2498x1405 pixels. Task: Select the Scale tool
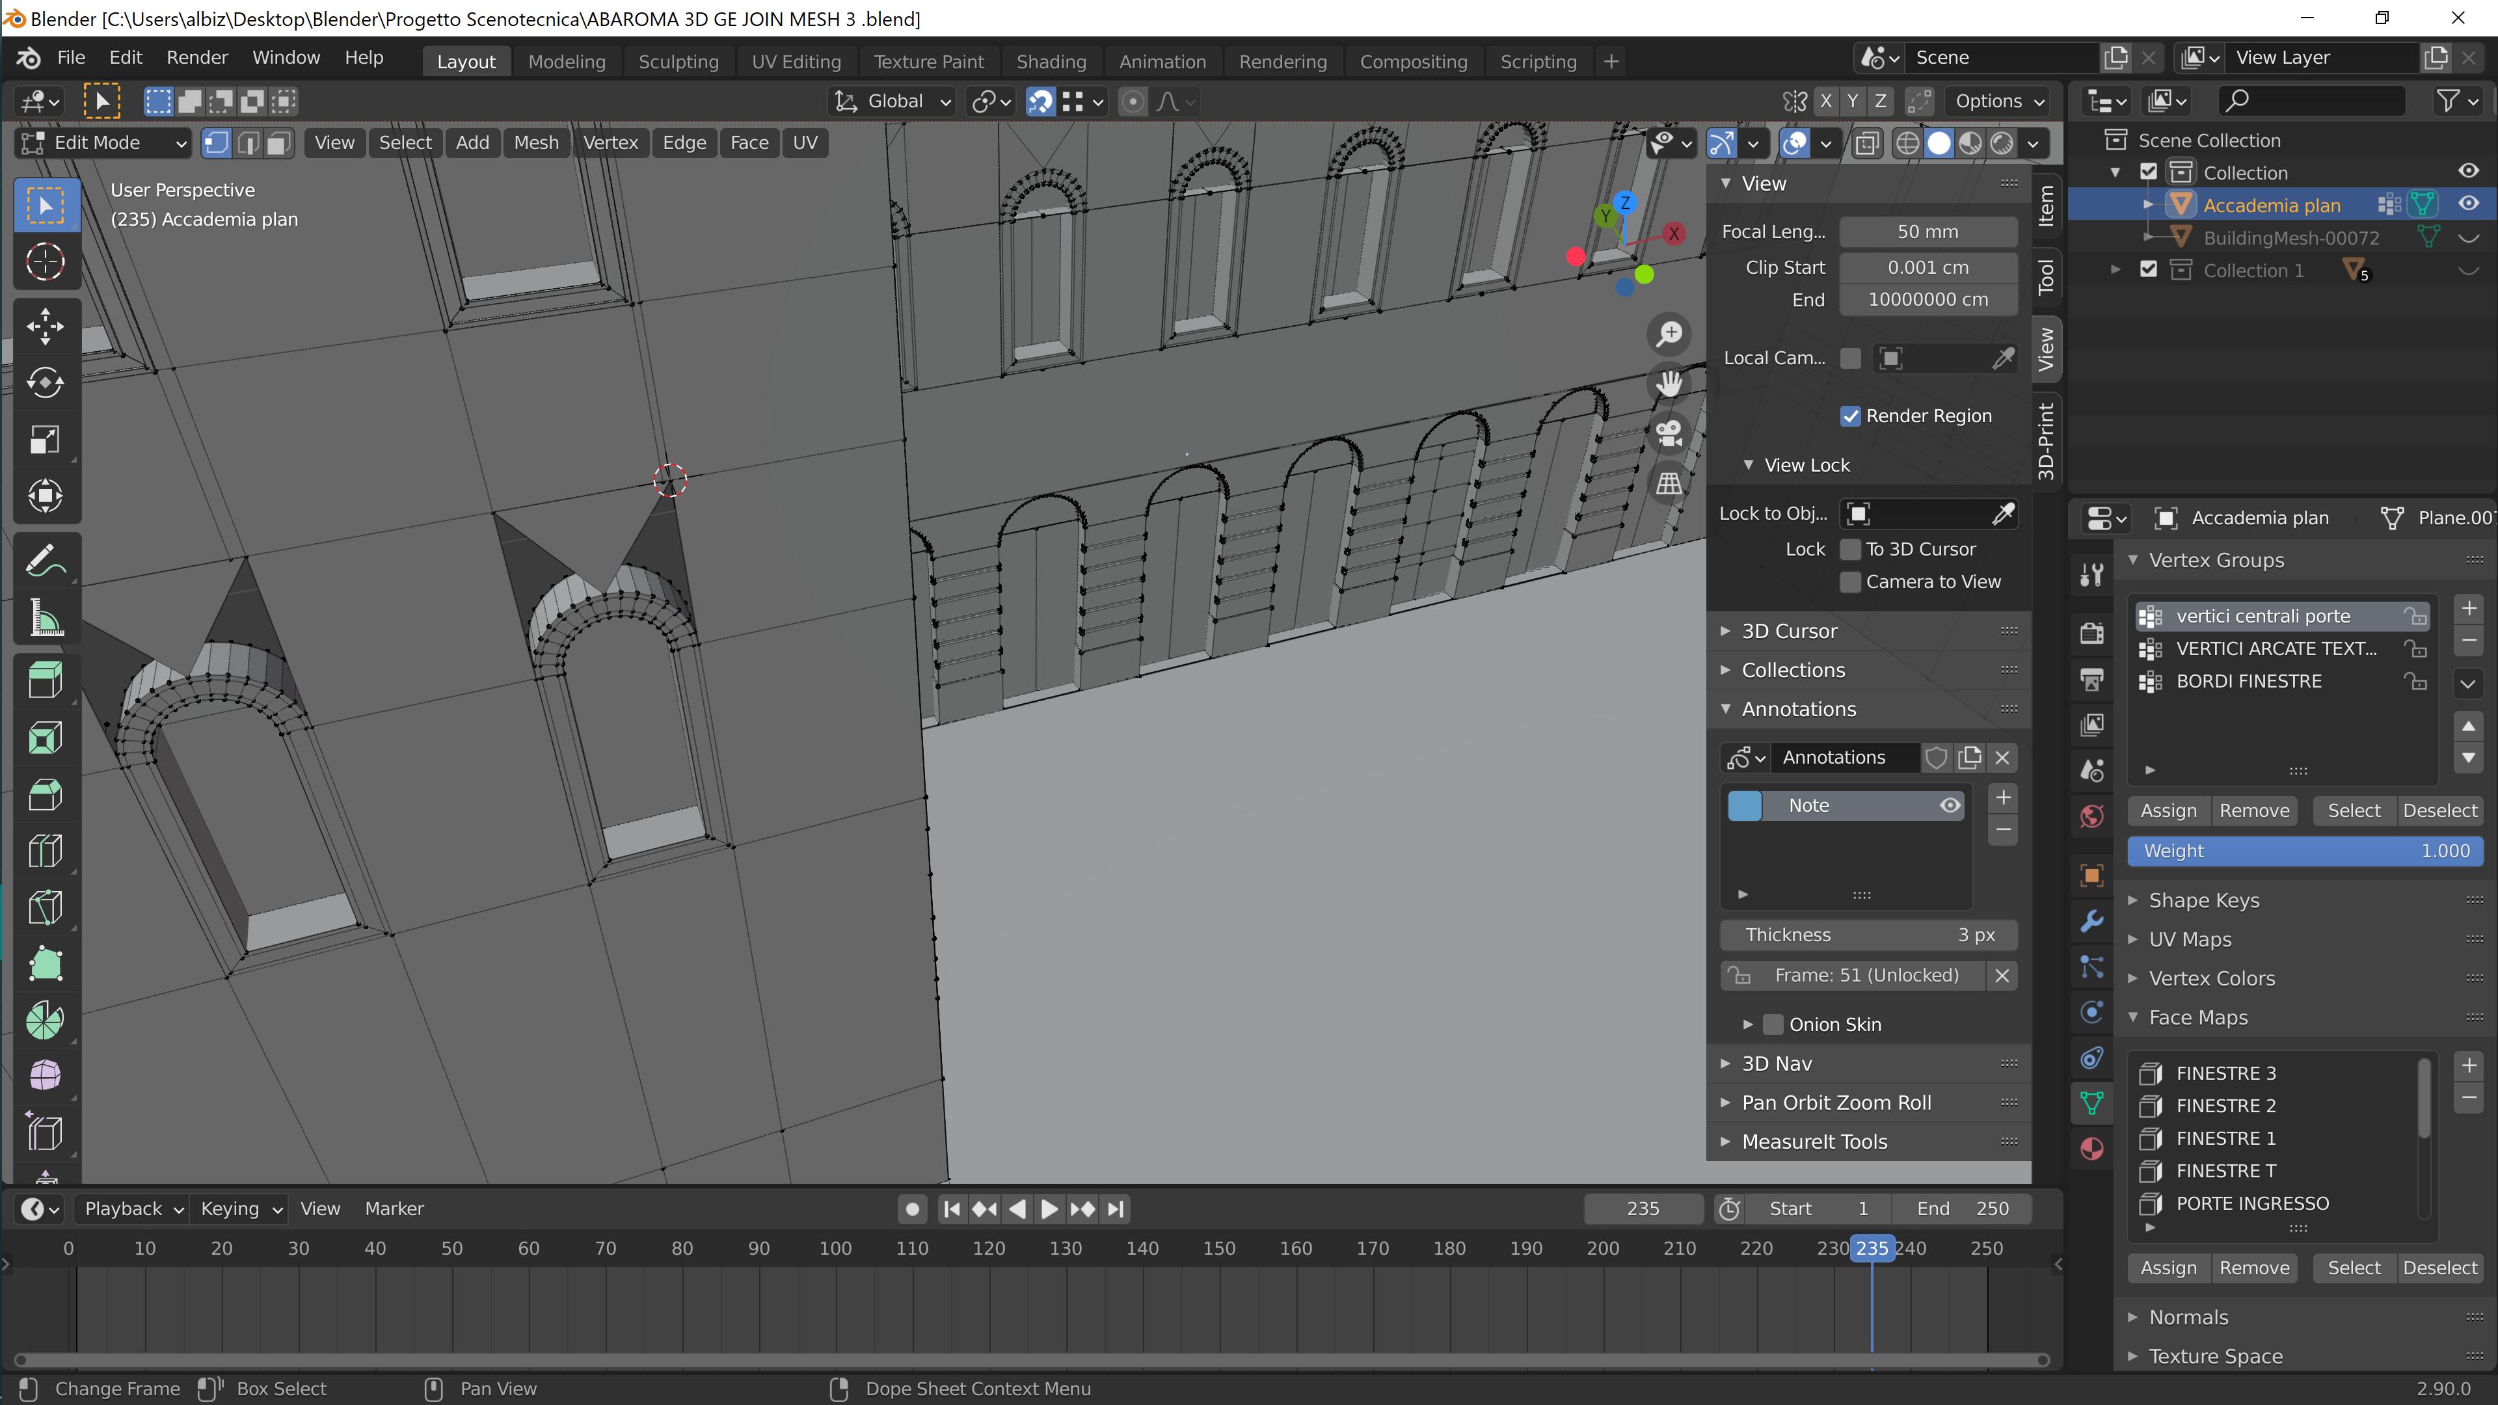46,439
